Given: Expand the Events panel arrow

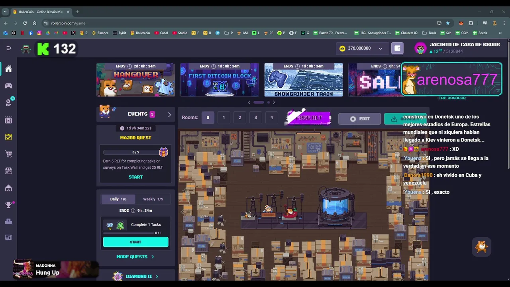Looking at the screenshot, I should pyautogui.click(x=169, y=114).
